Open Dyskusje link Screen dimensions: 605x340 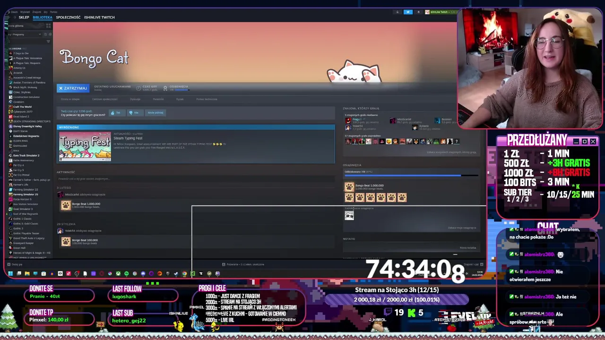click(x=135, y=99)
